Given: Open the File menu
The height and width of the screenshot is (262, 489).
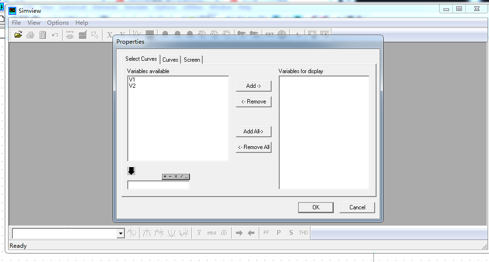Looking at the screenshot, I should (16, 23).
